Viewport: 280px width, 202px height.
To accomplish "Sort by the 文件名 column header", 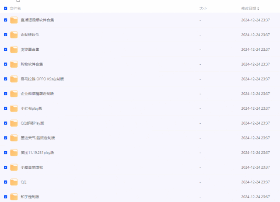I will (x=15, y=8).
